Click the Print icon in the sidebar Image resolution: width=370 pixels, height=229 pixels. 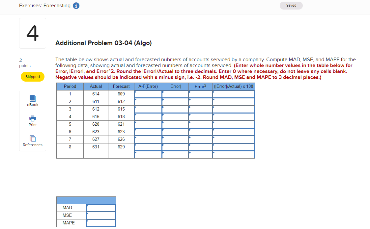point(32,120)
